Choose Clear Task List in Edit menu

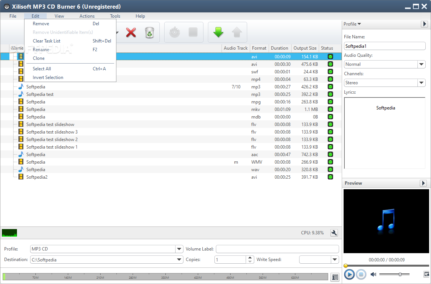coord(70,41)
